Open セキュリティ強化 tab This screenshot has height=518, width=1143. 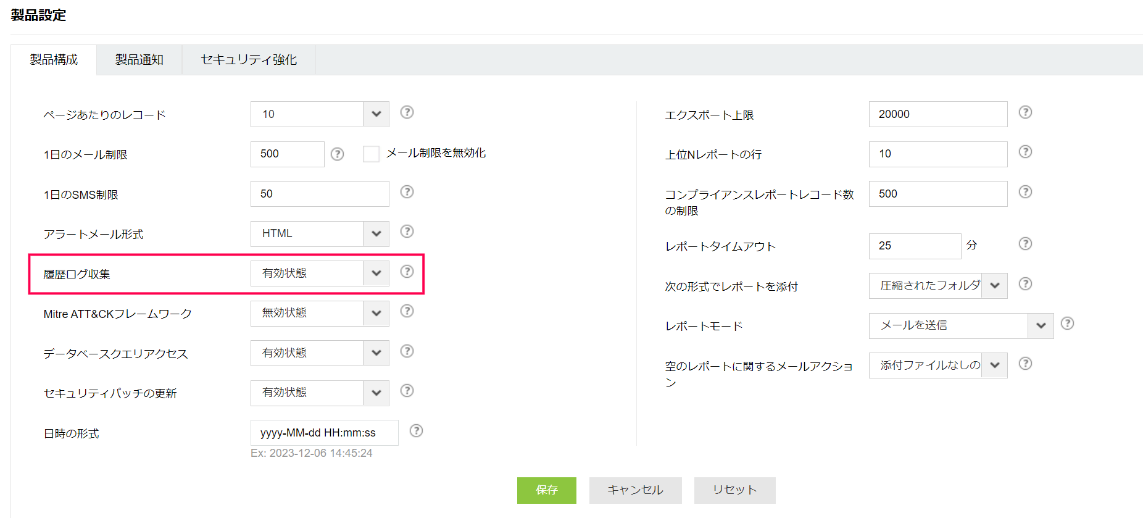[249, 60]
